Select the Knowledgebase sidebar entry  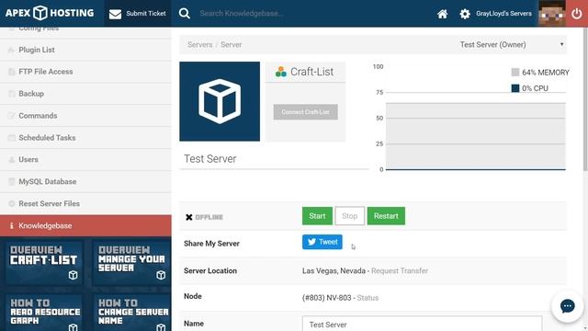pos(85,225)
